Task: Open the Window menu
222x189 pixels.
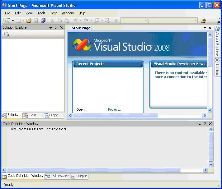Action: click(x=68, y=13)
